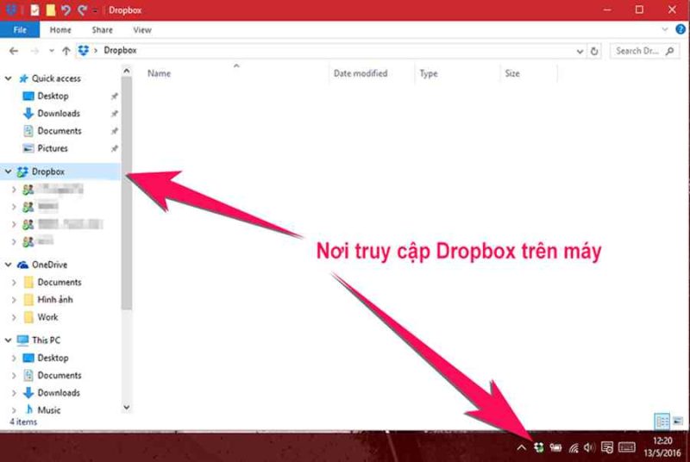The height and width of the screenshot is (462, 690).
Task: Go up one folder level
Action: pyautogui.click(x=66, y=51)
